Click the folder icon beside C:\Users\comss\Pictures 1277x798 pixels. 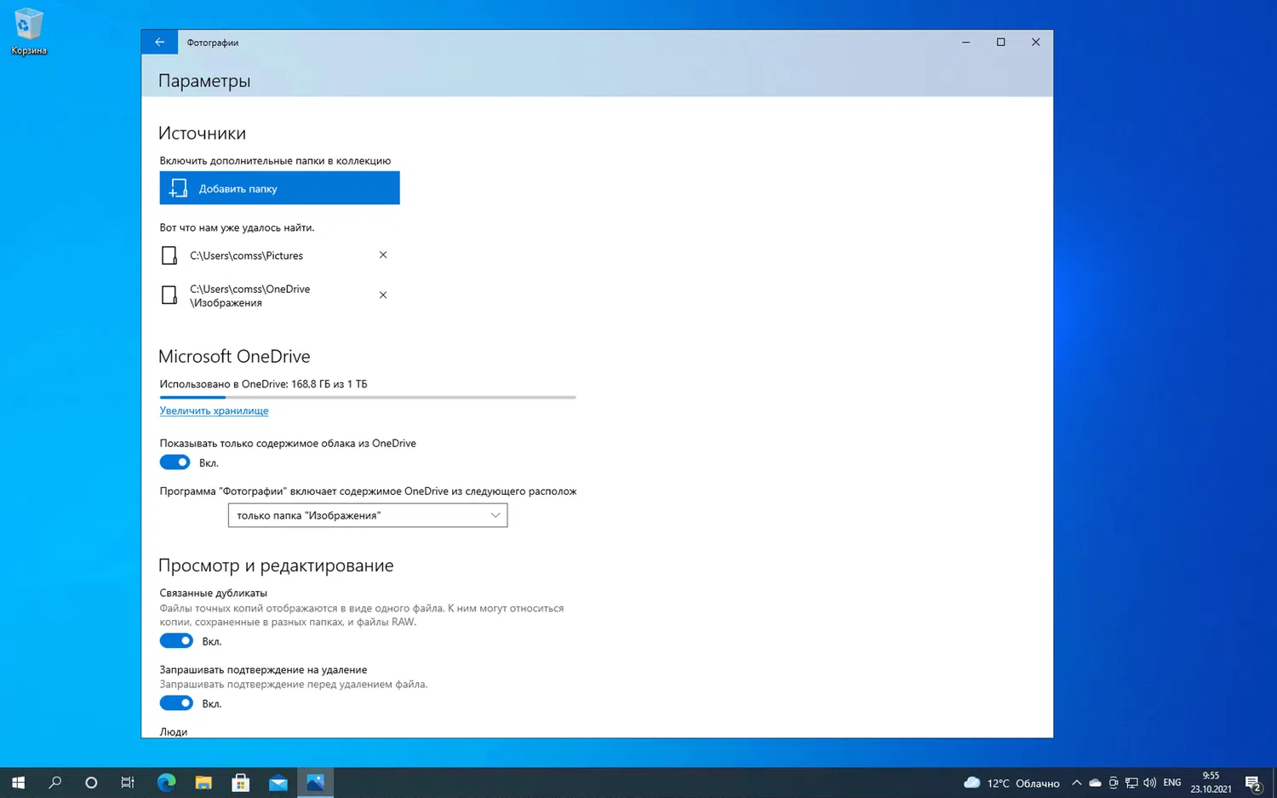point(169,255)
